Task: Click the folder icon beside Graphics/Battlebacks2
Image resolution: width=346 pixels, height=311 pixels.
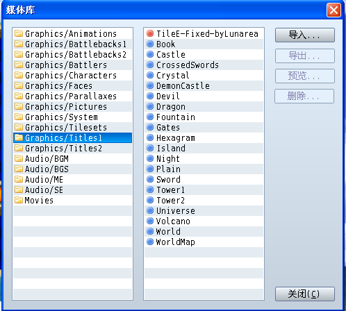Action: pyautogui.click(x=19, y=54)
